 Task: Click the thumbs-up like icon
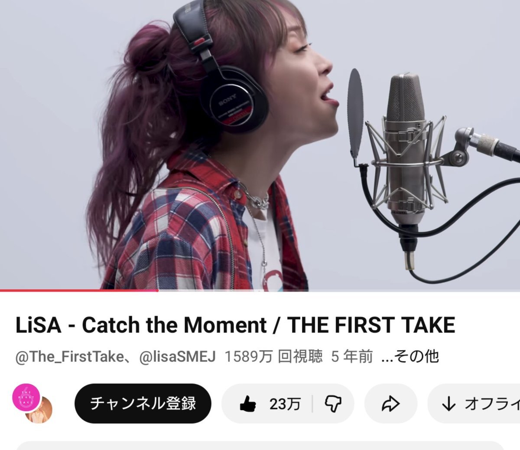[x=247, y=404]
